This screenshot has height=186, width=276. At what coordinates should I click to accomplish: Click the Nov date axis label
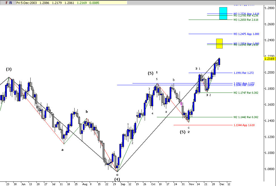click(x=191, y=184)
